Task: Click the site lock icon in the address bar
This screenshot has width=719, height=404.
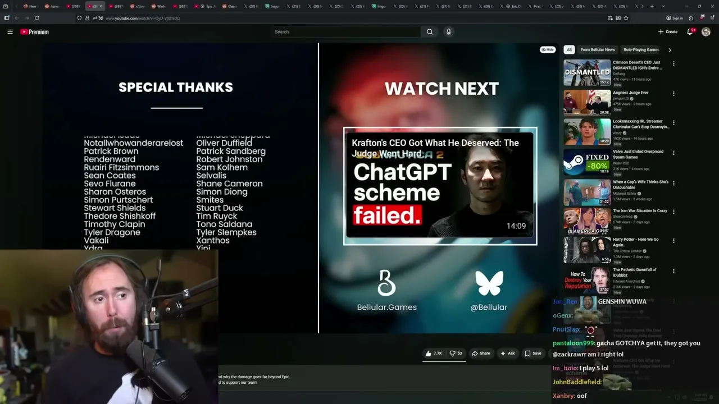Action: (x=87, y=18)
